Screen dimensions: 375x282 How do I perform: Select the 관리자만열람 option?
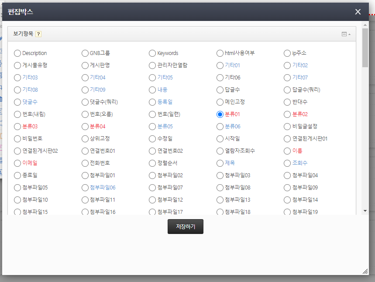152,65
